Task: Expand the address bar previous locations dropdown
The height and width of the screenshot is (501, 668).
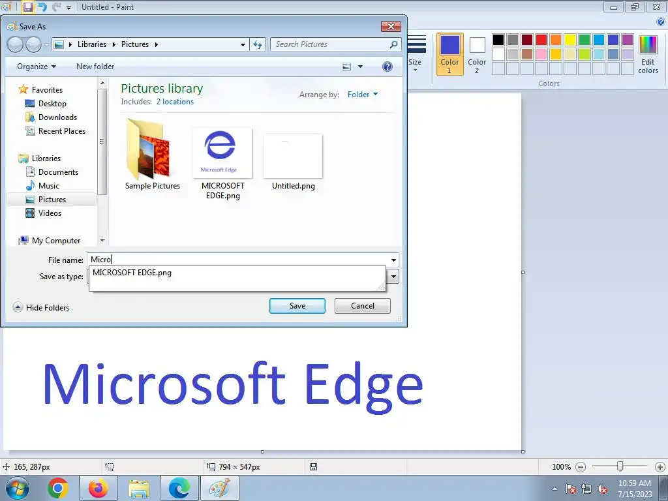Action: 243,44
